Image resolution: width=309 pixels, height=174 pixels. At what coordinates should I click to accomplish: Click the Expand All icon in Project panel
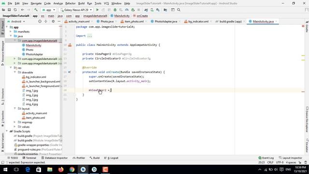[46, 21]
